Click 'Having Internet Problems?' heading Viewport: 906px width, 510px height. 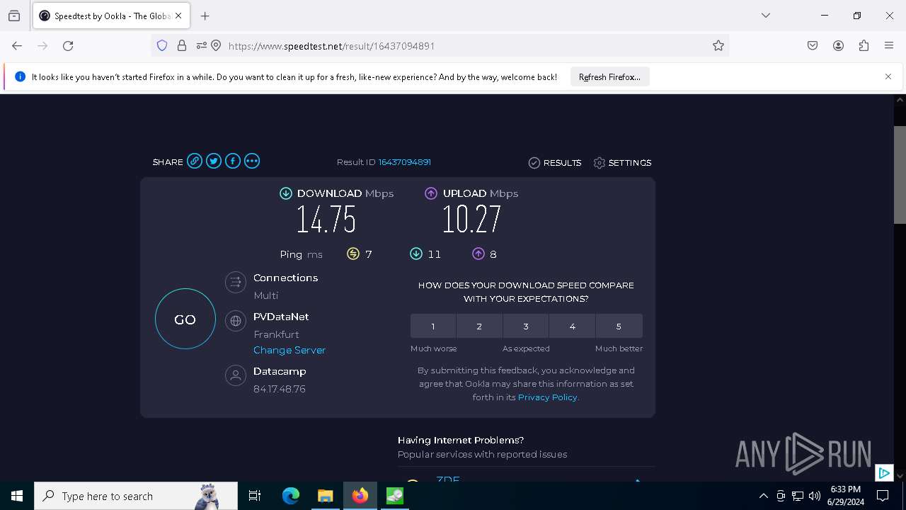[x=461, y=440]
